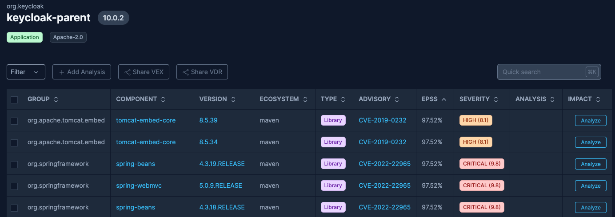Analyze the tomcat-embed-core 8.5.39 vulnerability
The width and height of the screenshot is (615, 217).
591,121
